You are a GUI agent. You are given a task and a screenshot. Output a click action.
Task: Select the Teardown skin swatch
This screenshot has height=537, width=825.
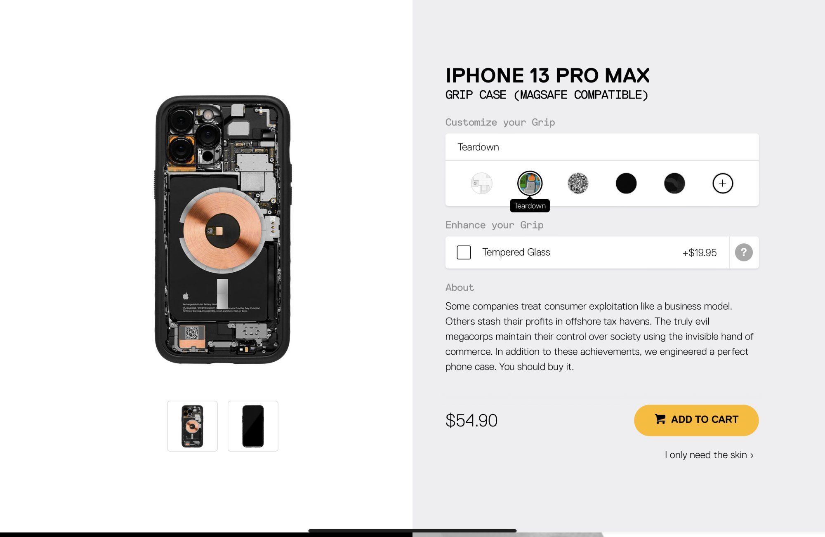[x=530, y=184]
